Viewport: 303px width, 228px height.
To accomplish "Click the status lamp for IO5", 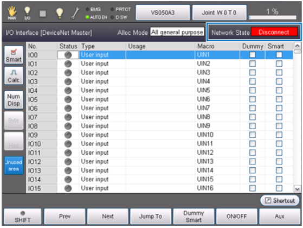I will click(x=68, y=99).
